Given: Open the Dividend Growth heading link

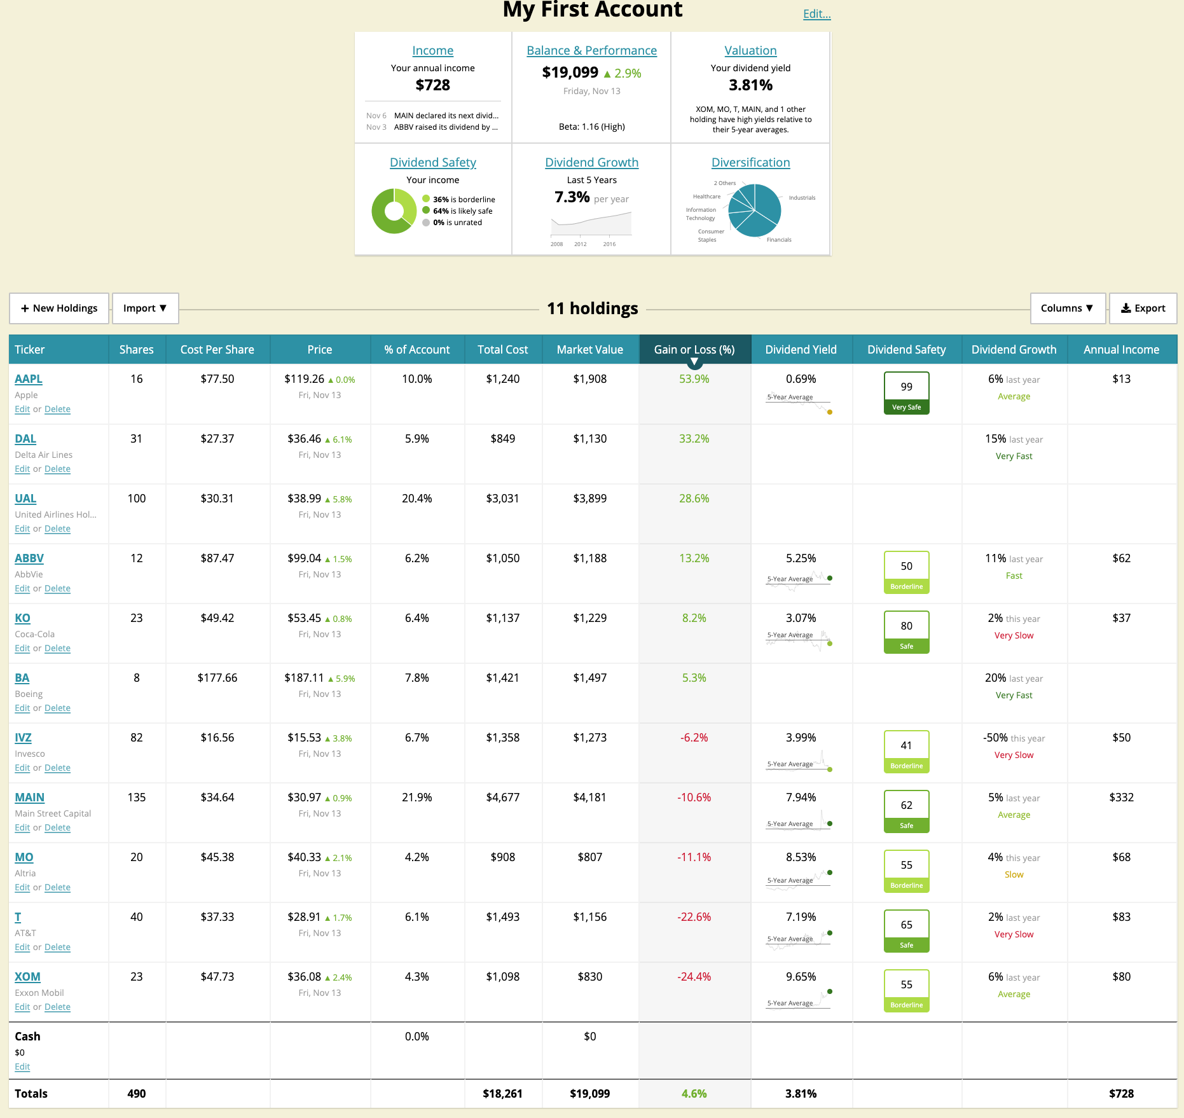Looking at the screenshot, I should (x=592, y=162).
